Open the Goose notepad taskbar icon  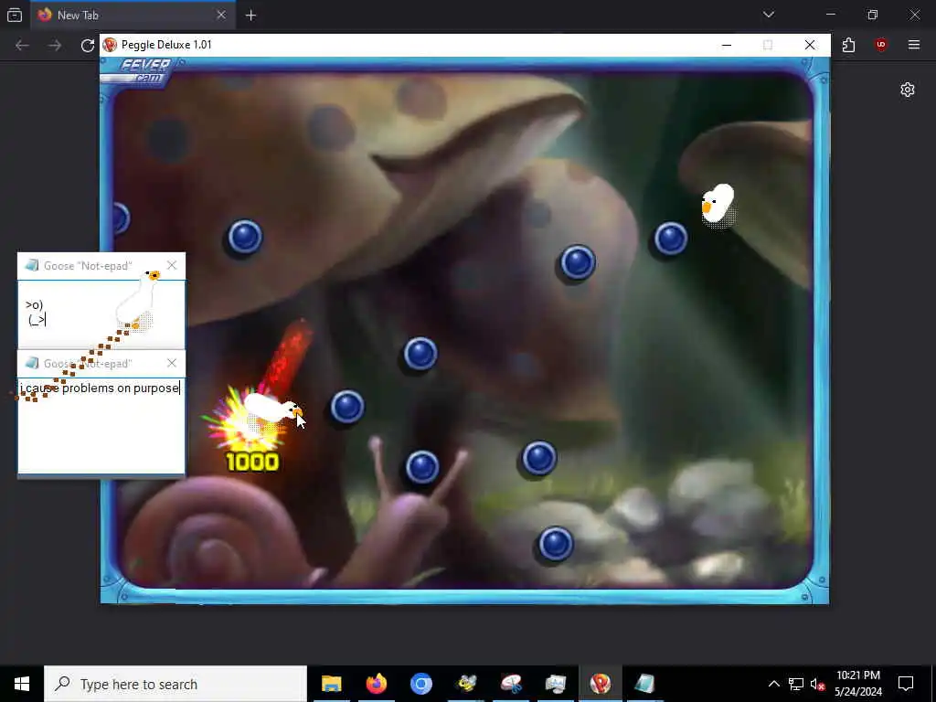click(644, 684)
